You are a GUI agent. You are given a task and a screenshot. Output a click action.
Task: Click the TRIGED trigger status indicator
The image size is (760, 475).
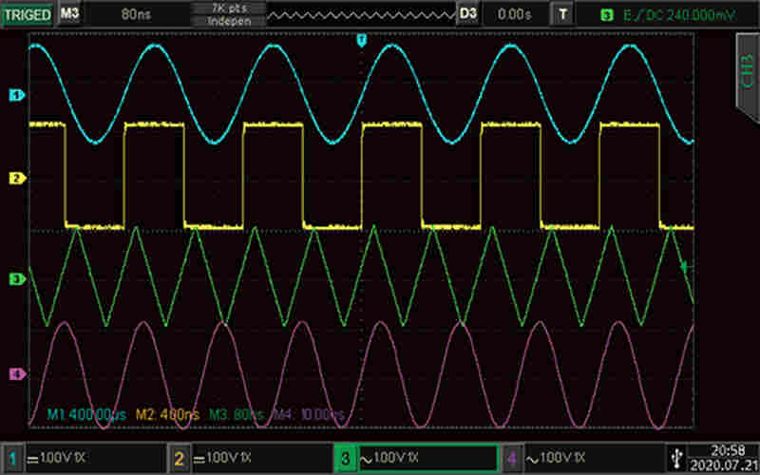click(27, 13)
